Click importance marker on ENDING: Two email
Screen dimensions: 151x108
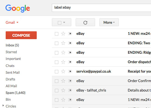(70, 43)
